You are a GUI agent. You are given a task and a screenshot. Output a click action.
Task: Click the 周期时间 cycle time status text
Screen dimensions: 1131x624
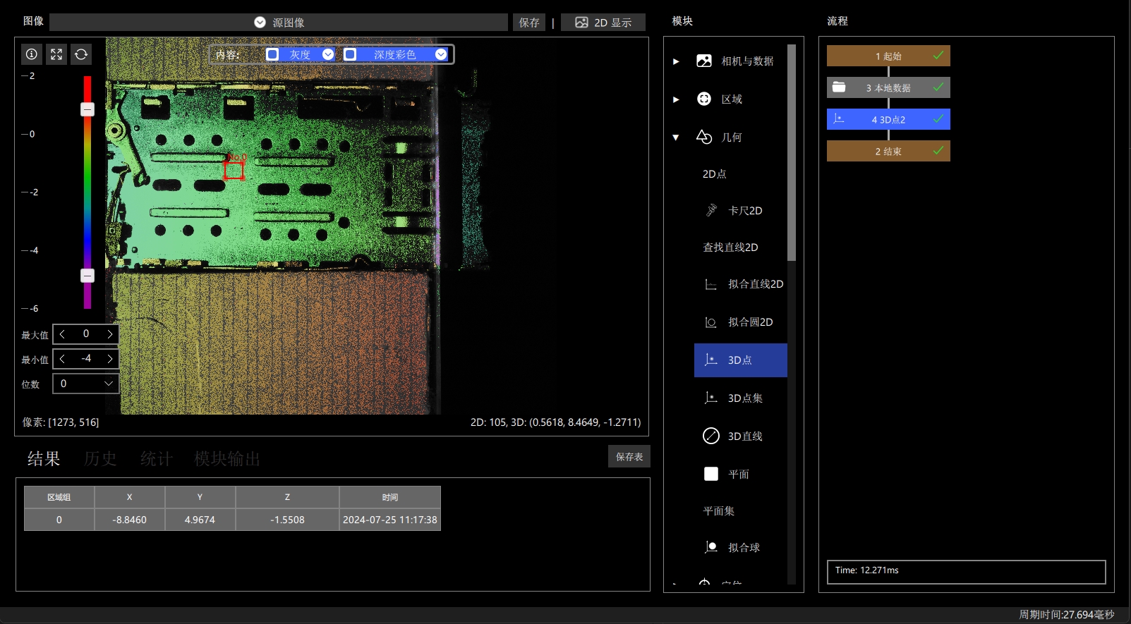(1066, 615)
